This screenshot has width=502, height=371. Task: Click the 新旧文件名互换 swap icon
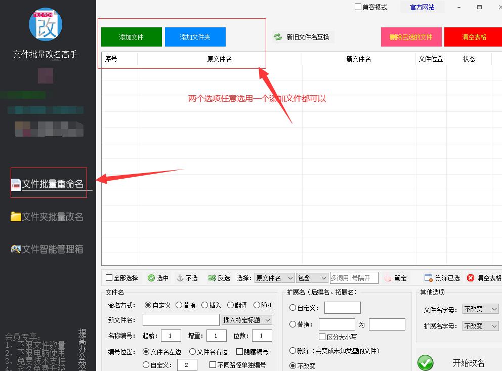(277, 37)
